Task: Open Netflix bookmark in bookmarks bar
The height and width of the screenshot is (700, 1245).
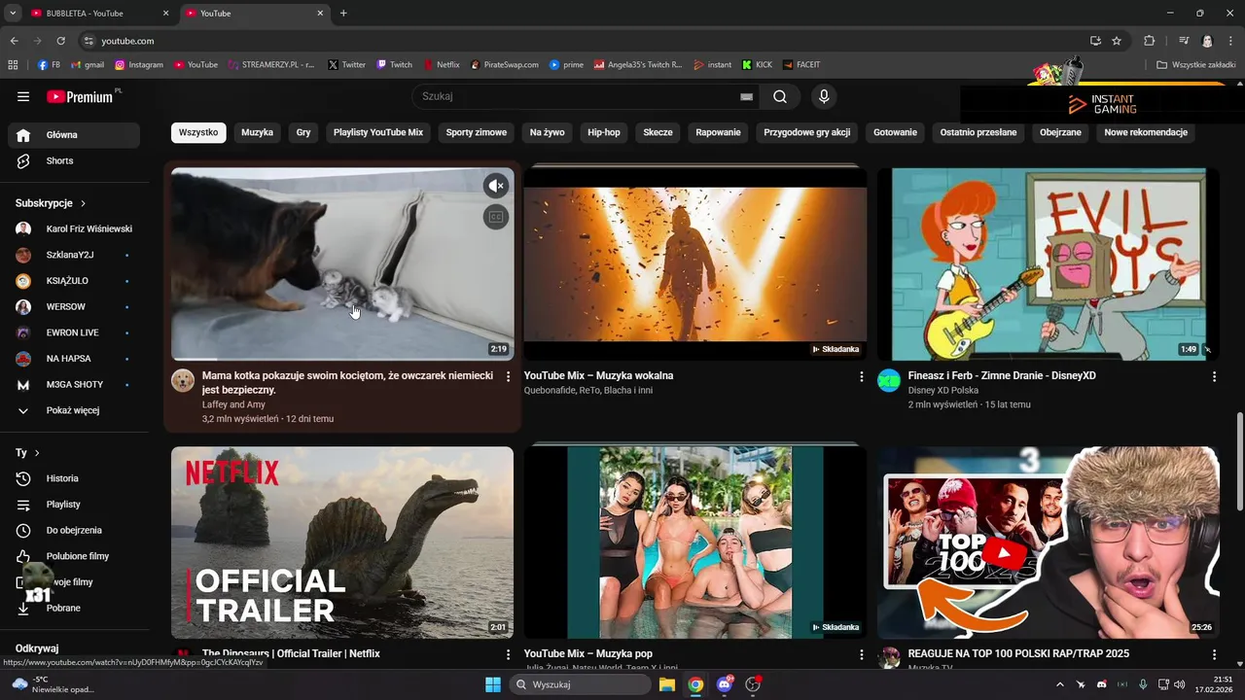Action: click(x=442, y=65)
